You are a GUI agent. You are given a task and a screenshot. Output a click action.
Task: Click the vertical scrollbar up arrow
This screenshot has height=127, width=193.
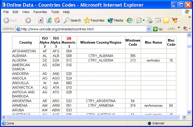pyautogui.click(x=189, y=35)
